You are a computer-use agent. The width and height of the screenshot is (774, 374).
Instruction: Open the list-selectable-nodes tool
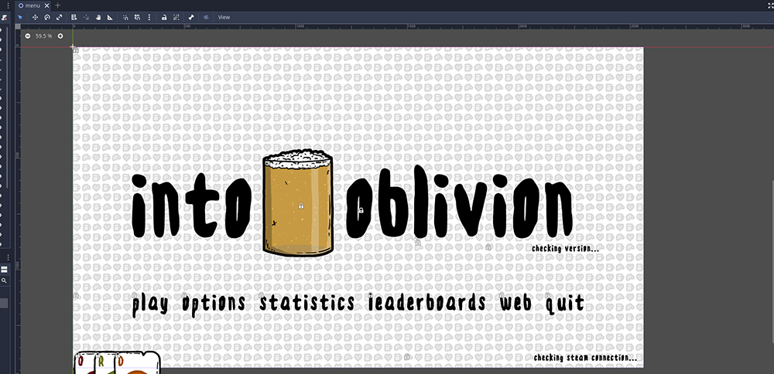[x=74, y=17]
